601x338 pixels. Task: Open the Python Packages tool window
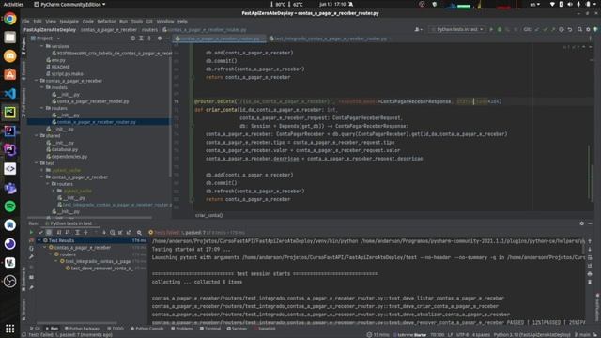coord(83,329)
